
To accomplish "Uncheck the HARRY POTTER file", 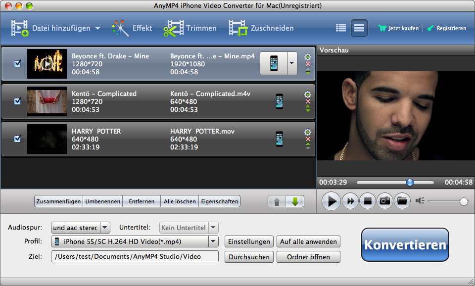I will pos(18,139).
